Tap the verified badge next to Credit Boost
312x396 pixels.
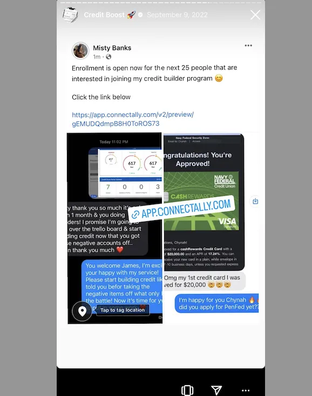coord(140,15)
